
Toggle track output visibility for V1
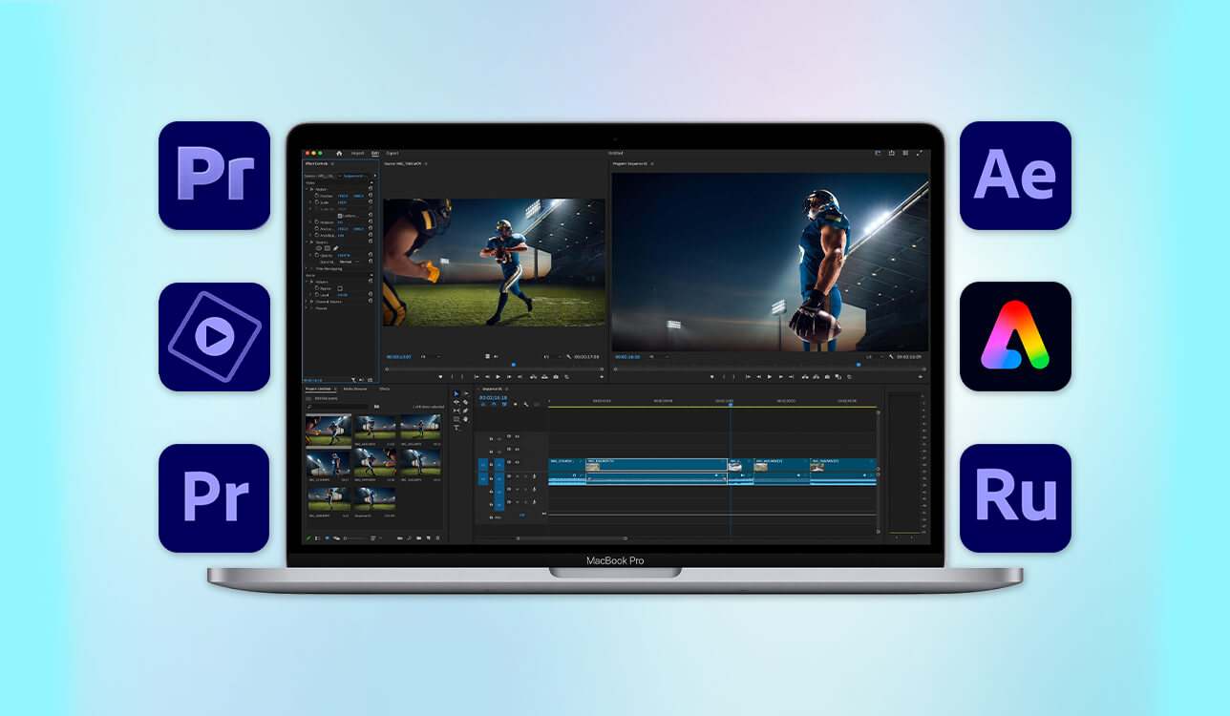[517, 461]
